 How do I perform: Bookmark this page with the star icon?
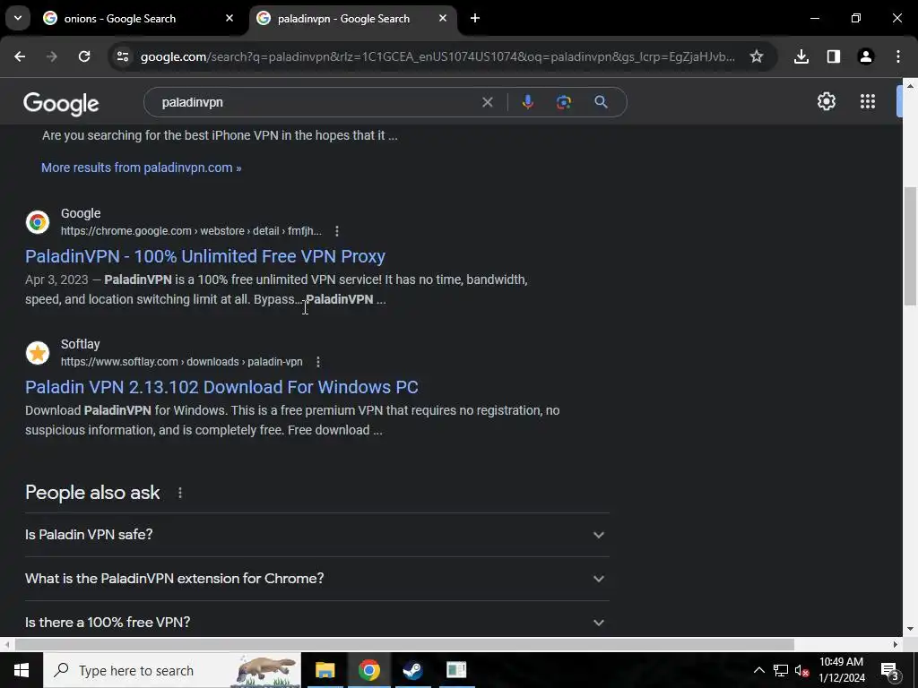pos(757,56)
